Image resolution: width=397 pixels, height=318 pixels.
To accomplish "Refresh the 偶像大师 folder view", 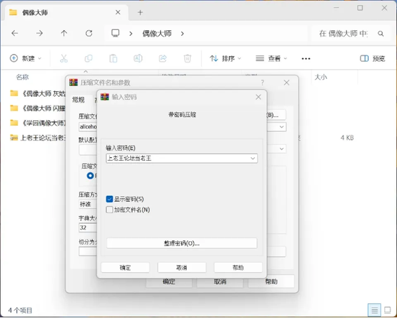I will pos(89,33).
